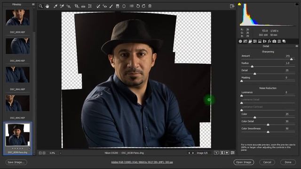Select the Radial Filter tool
This screenshot has height=169, width=301.
124,6
